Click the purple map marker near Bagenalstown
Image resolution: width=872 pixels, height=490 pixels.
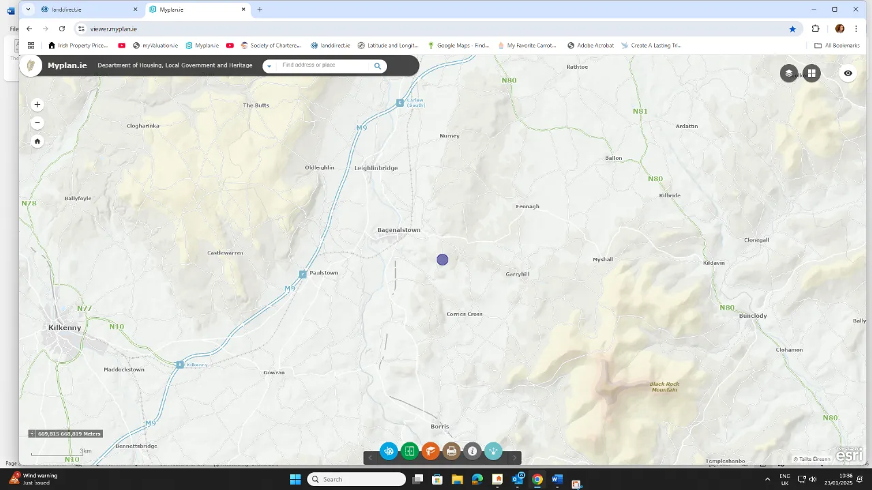click(x=443, y=260)
